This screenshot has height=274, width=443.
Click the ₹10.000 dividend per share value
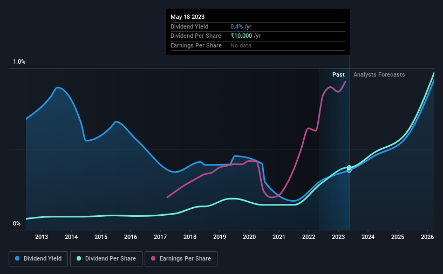(x=241, y=36)
